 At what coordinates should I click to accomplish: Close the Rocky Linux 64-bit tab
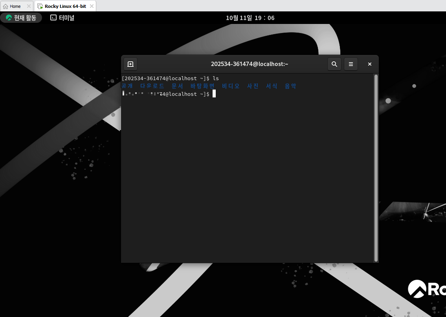[x=92, y=6]
